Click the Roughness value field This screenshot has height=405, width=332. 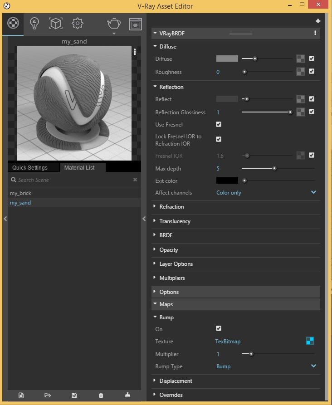218,72
